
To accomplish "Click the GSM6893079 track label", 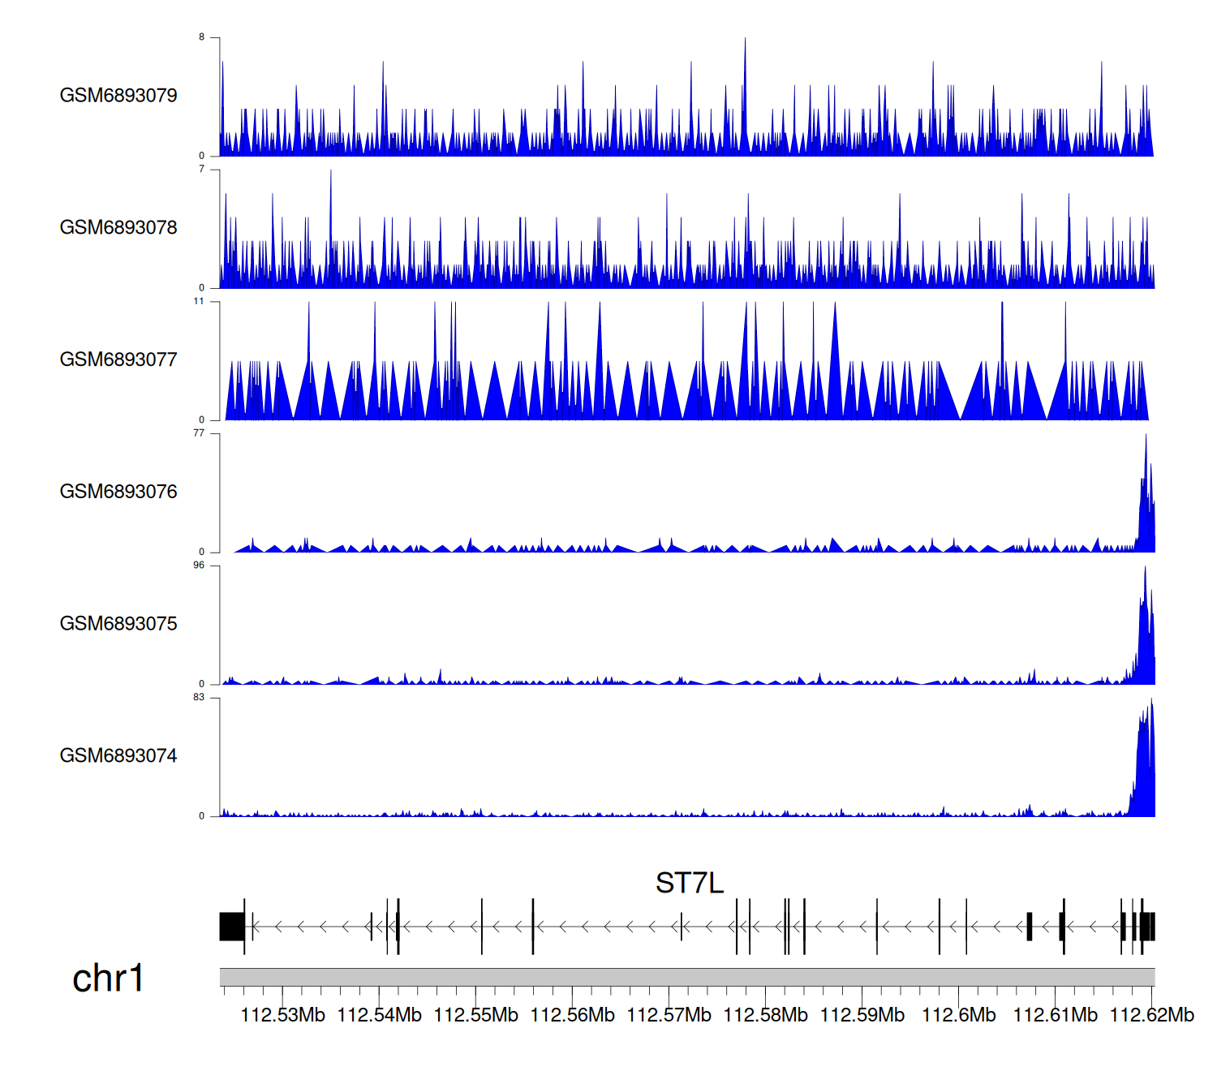I will click(x=118, y=96).
